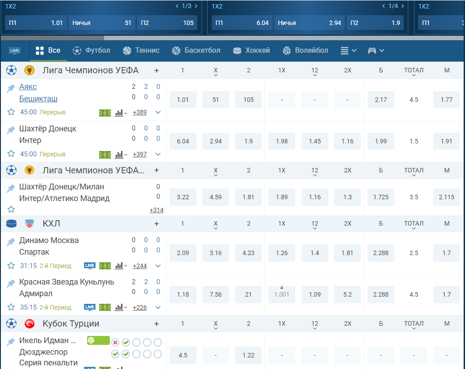Add Аякс match to favorites star

(11, 112)
